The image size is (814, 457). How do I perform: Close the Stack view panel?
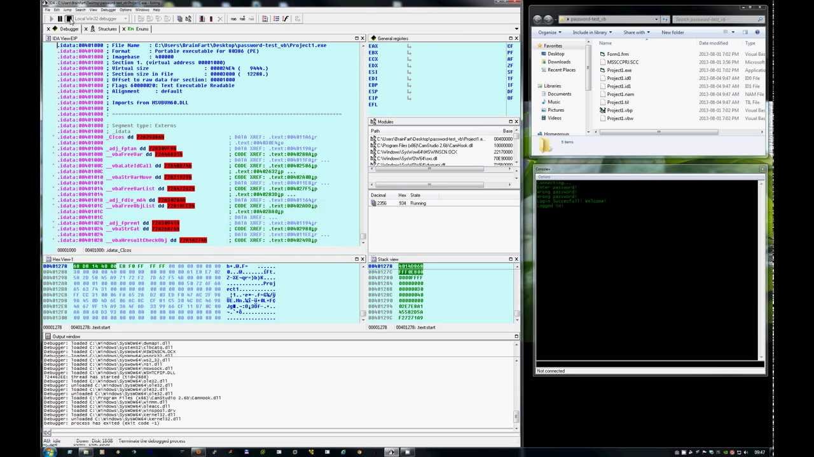(x=516, y=259)
